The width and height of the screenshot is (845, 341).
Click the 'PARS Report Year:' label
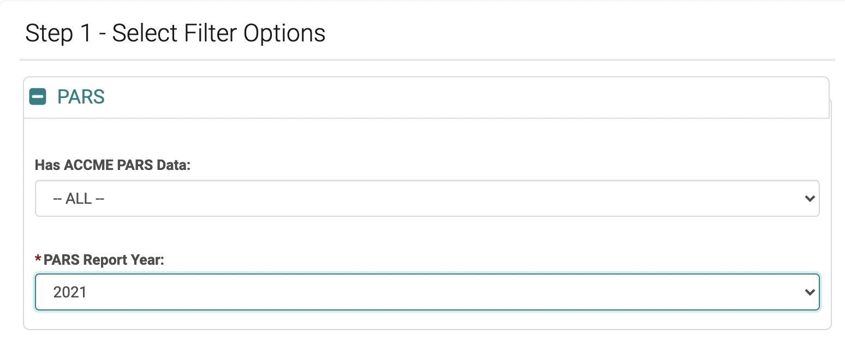click(x=104, y=260)
